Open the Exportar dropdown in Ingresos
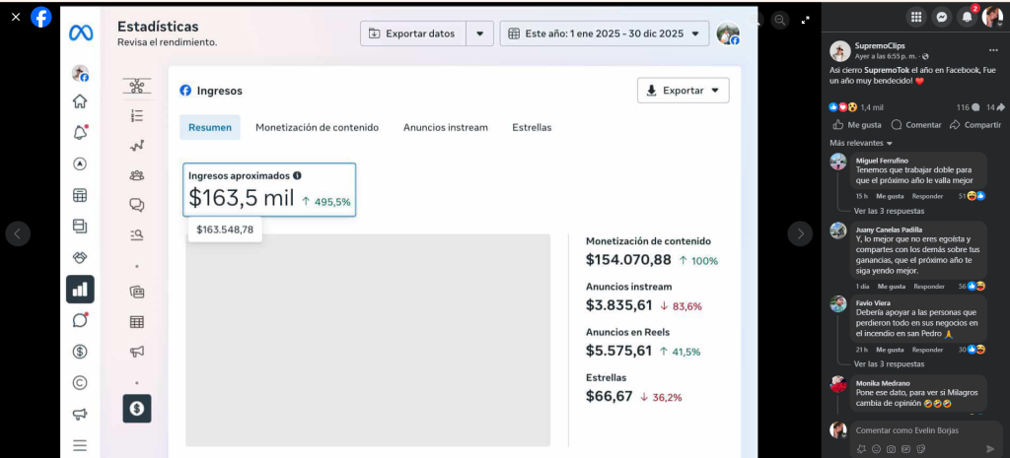 (683, 91)
